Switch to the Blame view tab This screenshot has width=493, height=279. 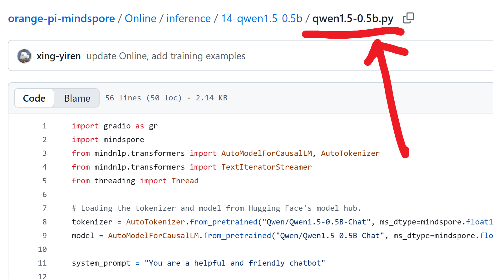[x=77, y=98]
